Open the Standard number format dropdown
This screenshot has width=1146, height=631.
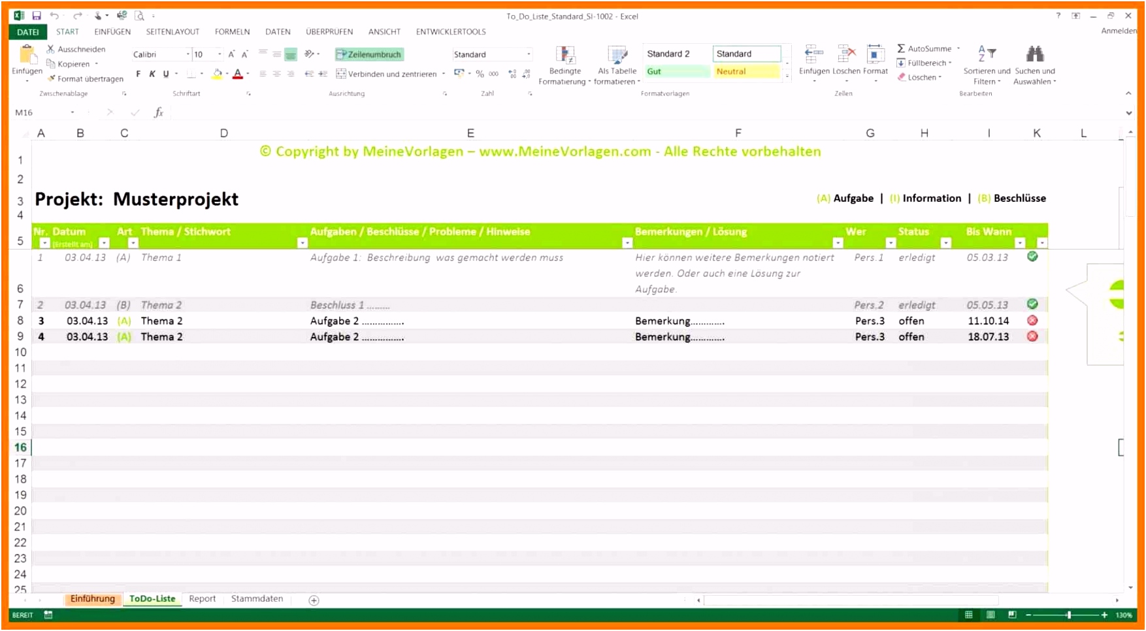(x=528, y=54)
